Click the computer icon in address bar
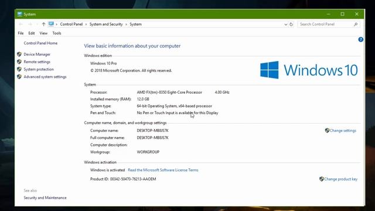 pos(51,24)
